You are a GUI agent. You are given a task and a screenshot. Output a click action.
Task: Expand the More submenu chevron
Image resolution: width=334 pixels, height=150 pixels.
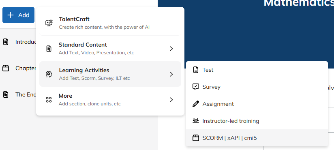tap(171, 100)
